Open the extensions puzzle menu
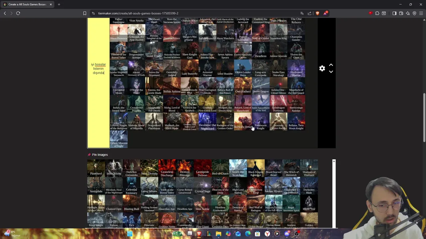The width and height of the screenshot is (426, 239). [x=377, y=13]
